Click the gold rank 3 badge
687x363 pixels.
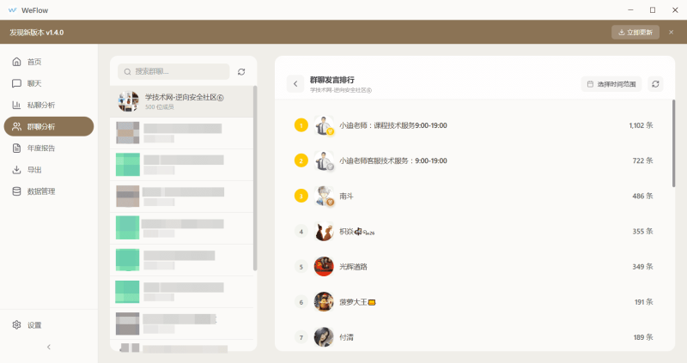301,197
